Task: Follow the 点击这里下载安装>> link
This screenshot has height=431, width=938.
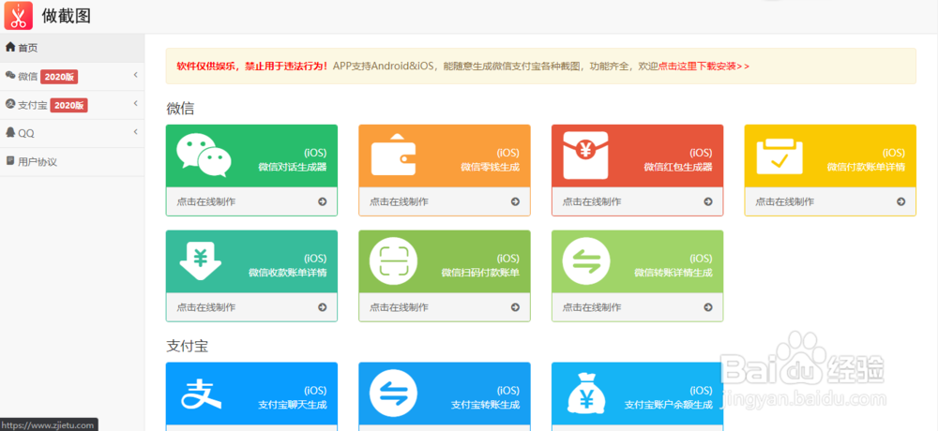Action: (704, 67)
